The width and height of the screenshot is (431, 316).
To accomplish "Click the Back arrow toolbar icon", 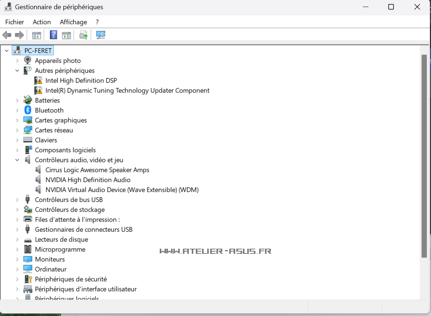I will [7, 35].
